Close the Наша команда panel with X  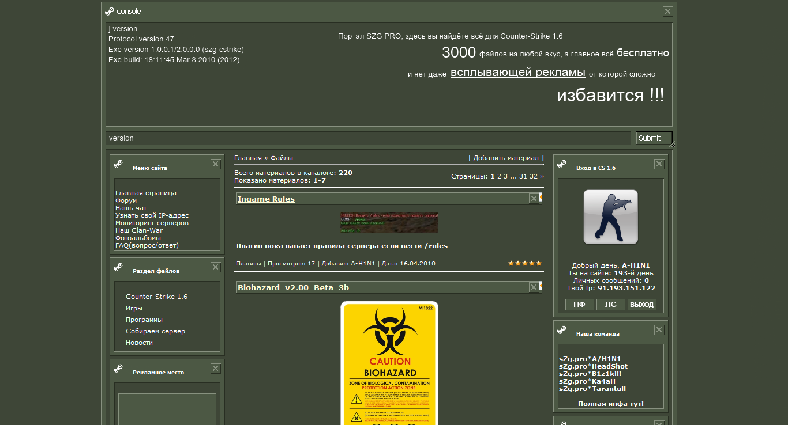(x=659, y=330)
